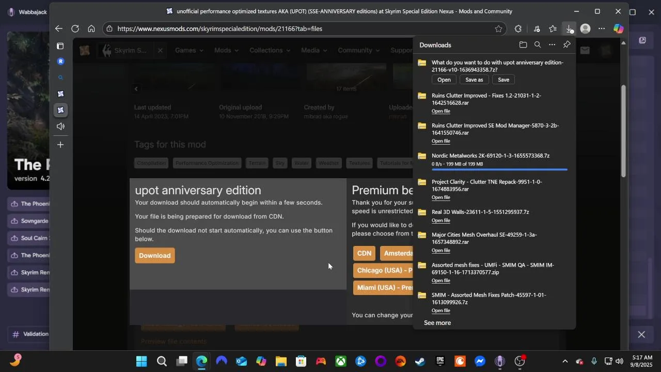Open Steam from the taskbar
Viewport: 661px width, 372px height.
[420, 361]
